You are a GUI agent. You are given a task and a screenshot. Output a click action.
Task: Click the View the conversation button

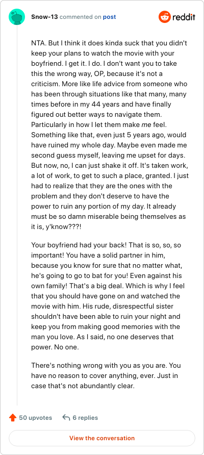click(x=102, y=438)
